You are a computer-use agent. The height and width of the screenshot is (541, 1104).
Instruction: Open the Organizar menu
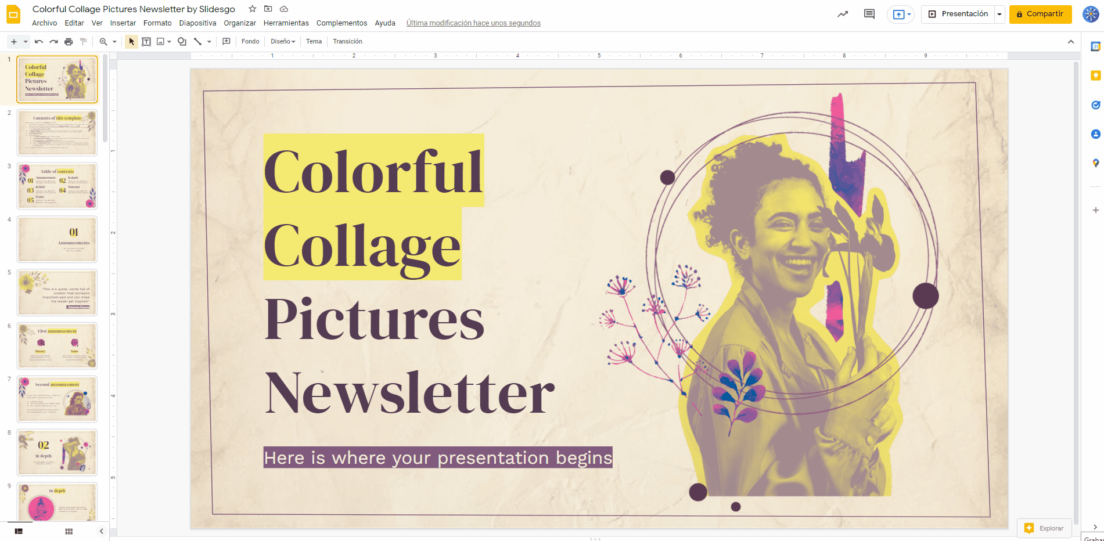(240, 23)
